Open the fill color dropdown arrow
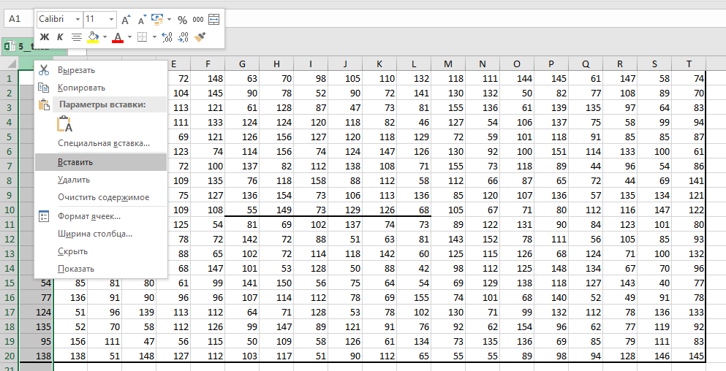Viewport: 726px width, 371px height. [x=105, y=37]
